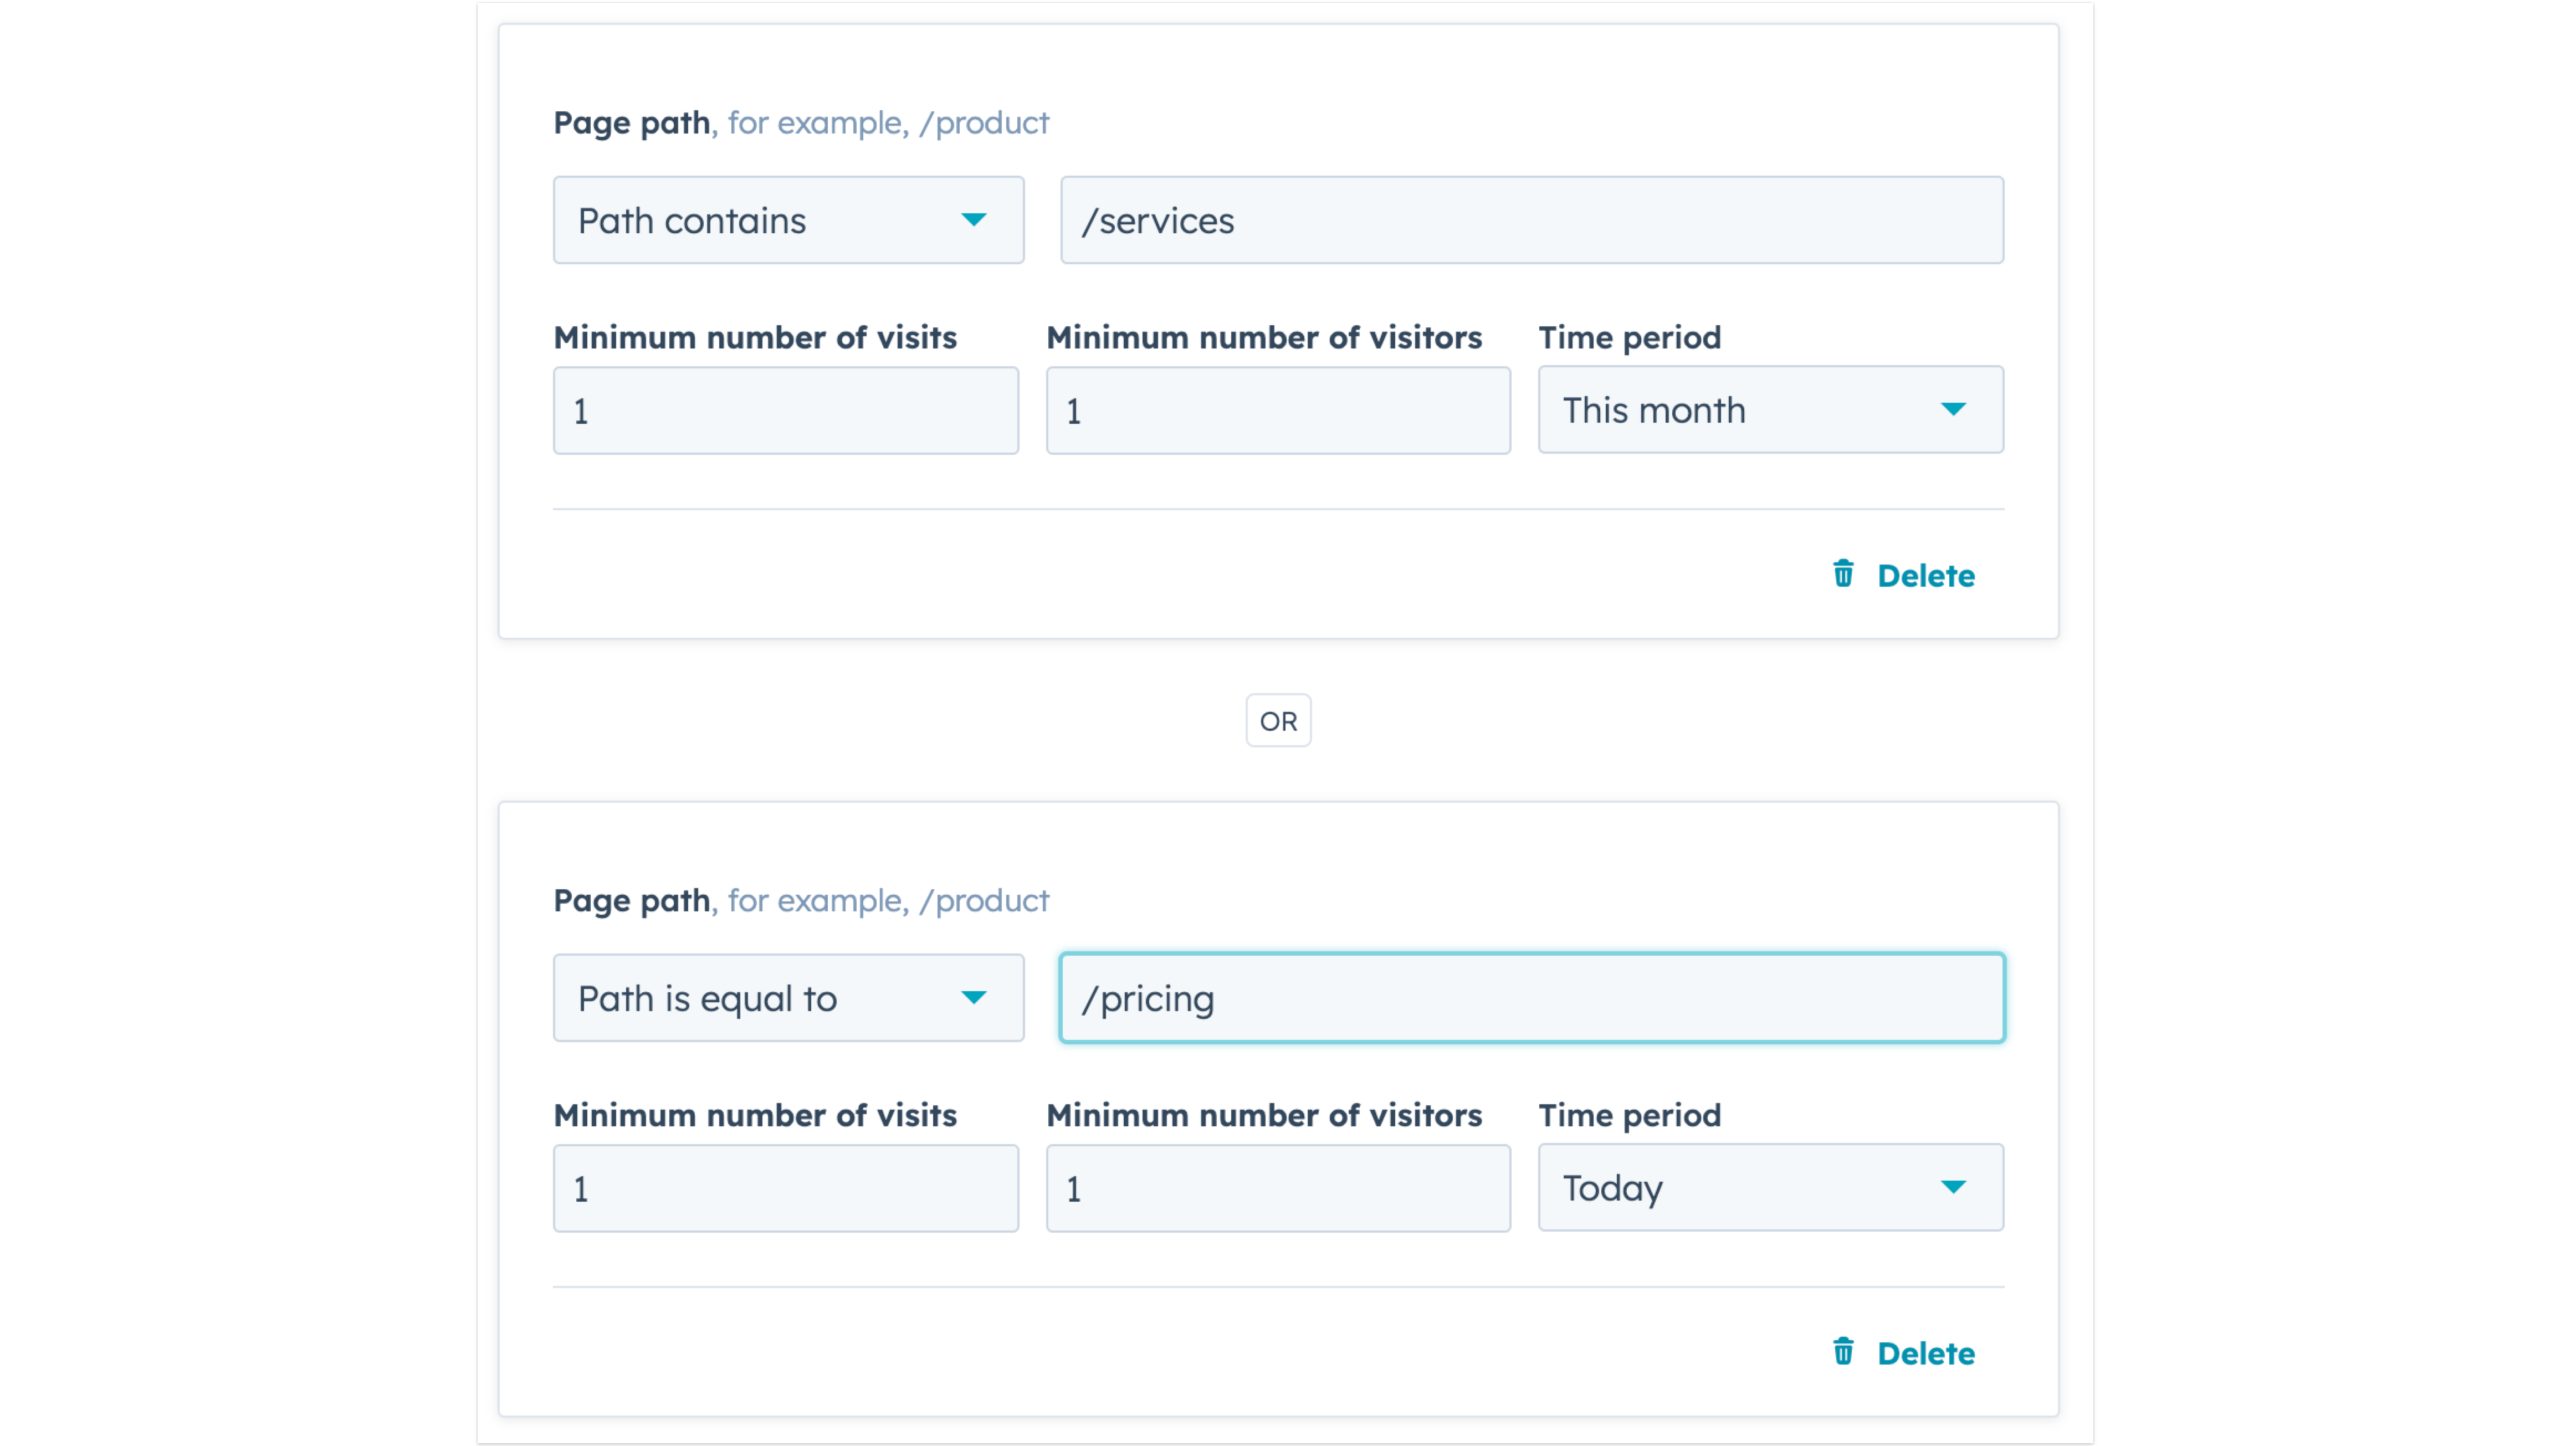Click the trash icon beside top Delete

[1842, 574]
